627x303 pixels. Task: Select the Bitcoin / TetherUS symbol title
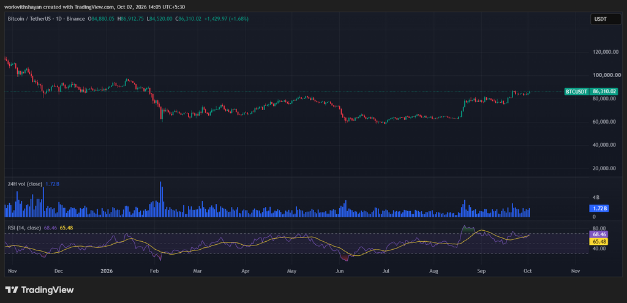tap(47, 18)
